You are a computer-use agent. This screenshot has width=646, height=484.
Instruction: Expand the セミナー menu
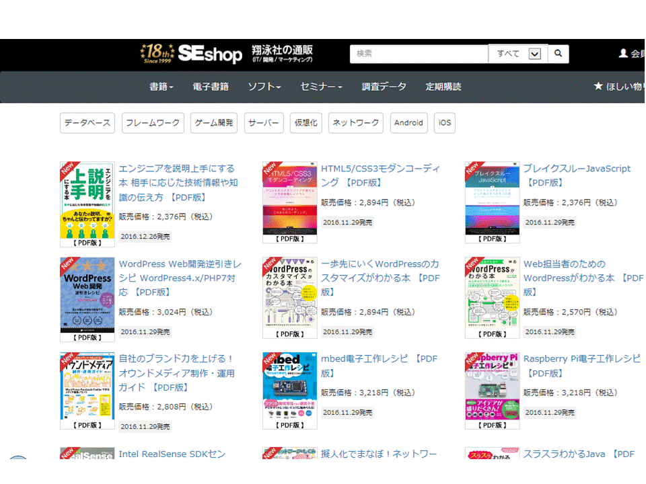(321, 87)
